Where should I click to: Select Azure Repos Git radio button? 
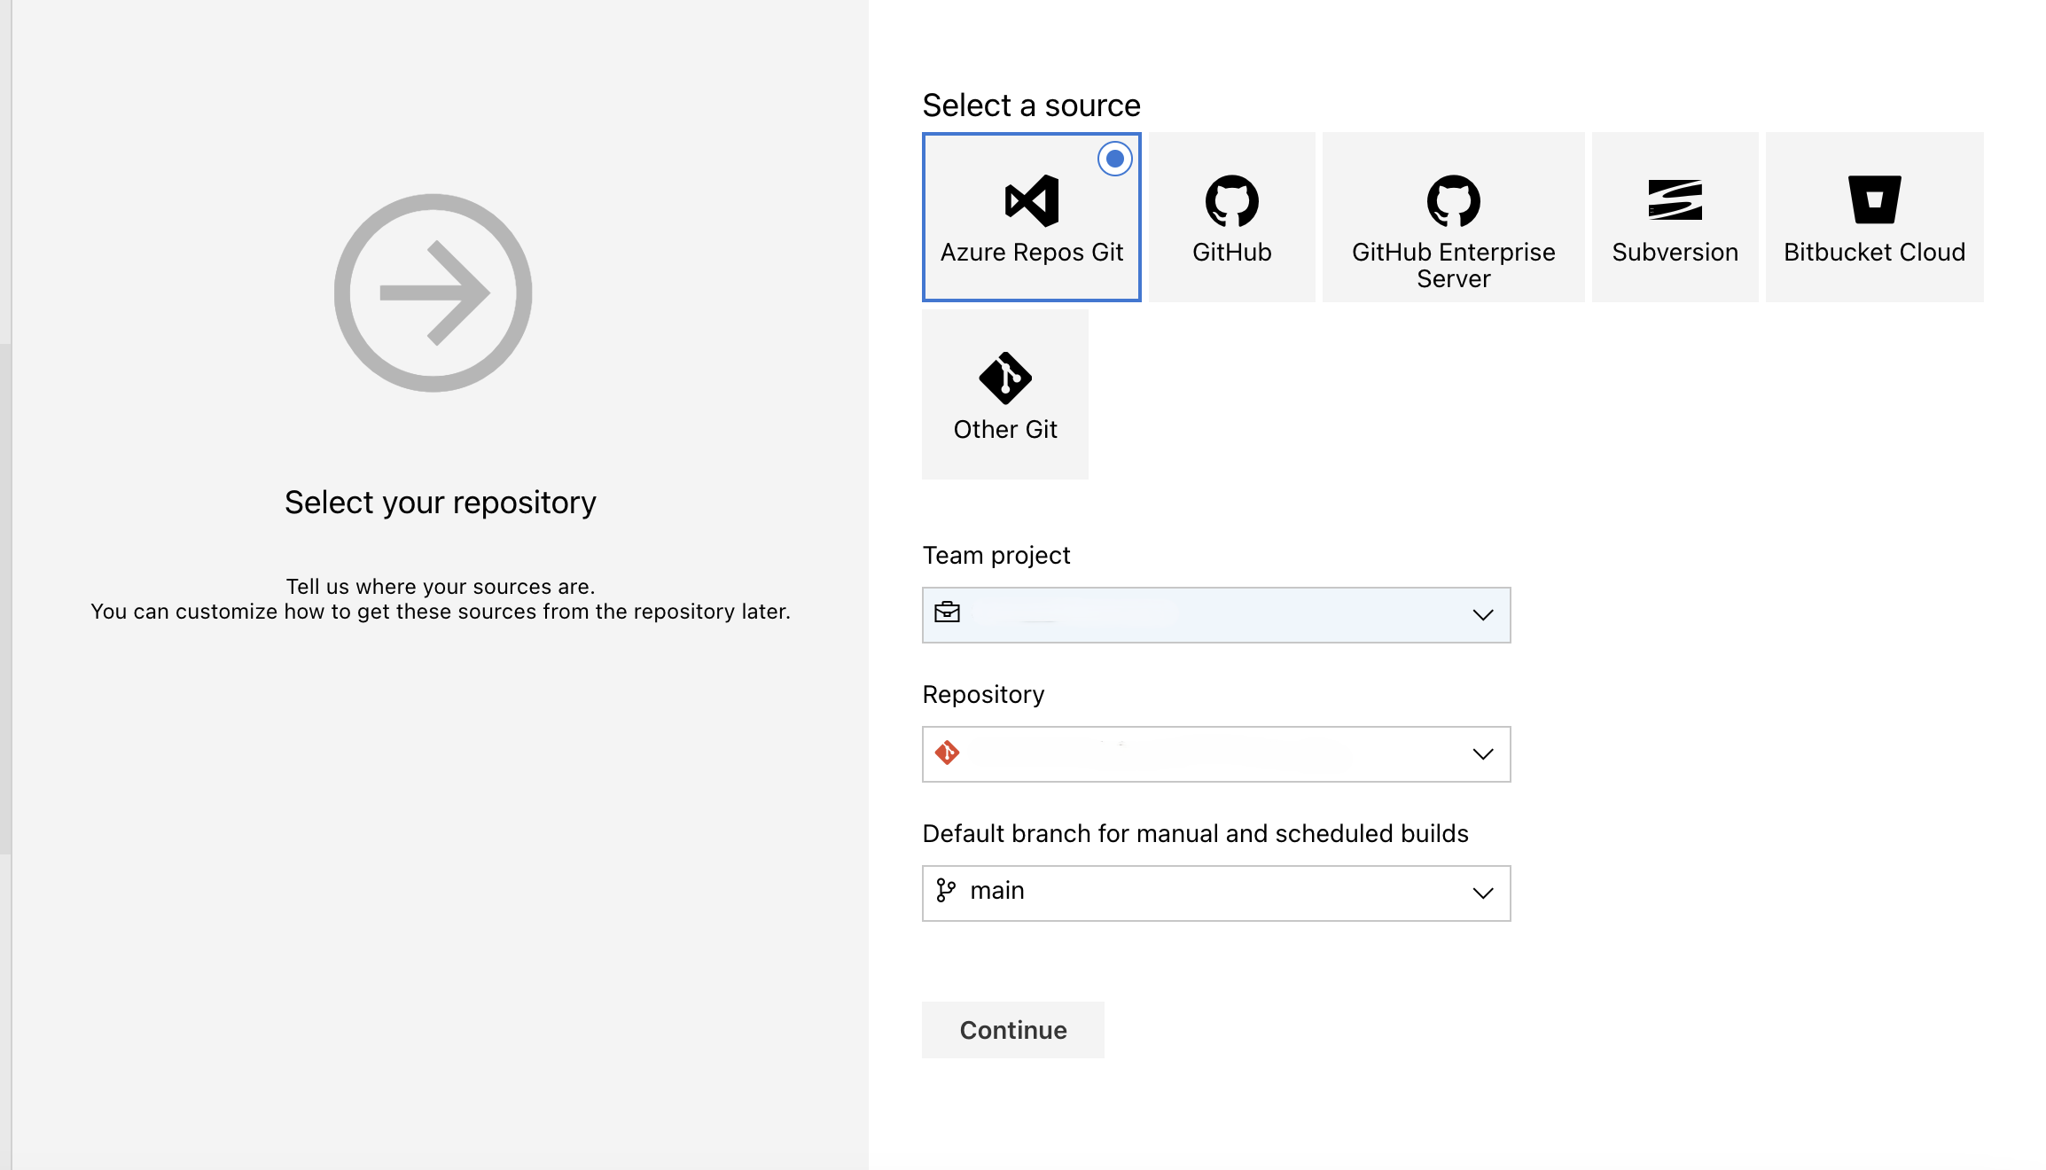coord(1114,157)
